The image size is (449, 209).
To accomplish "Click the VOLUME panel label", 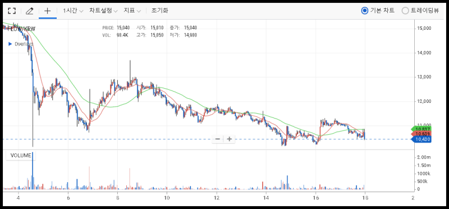I will point(21,156).
